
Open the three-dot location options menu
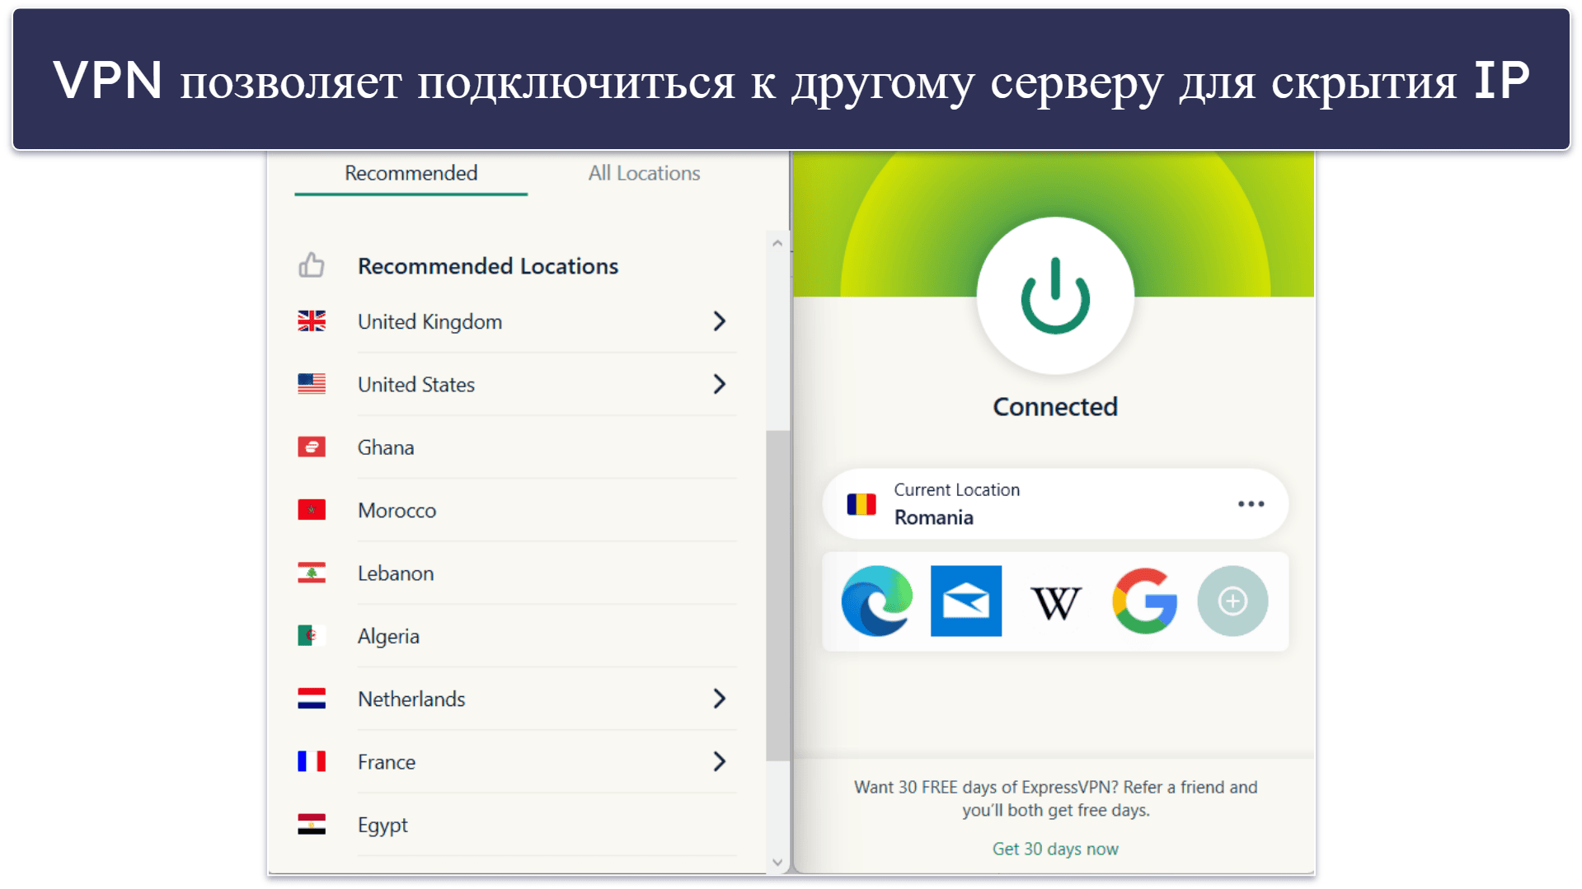(1251, 503)
